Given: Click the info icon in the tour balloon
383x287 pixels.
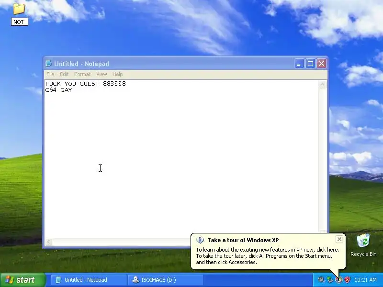Looking at the screenshot, I should [x=200, y=240].
